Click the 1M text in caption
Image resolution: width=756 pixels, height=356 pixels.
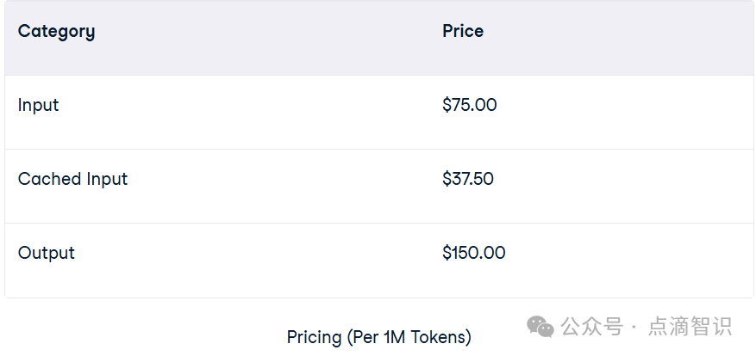click(395, 337)
